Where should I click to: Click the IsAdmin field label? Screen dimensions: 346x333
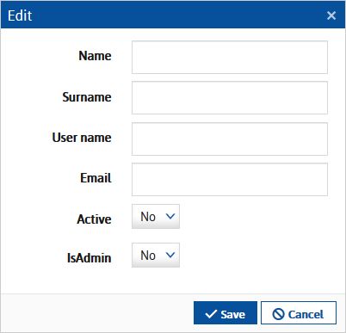90,258
